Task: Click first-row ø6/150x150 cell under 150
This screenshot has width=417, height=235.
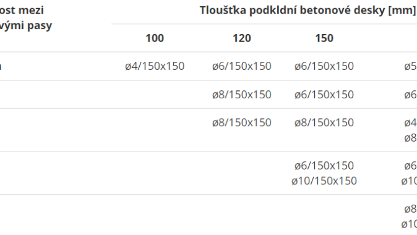Action: [324, 66]
